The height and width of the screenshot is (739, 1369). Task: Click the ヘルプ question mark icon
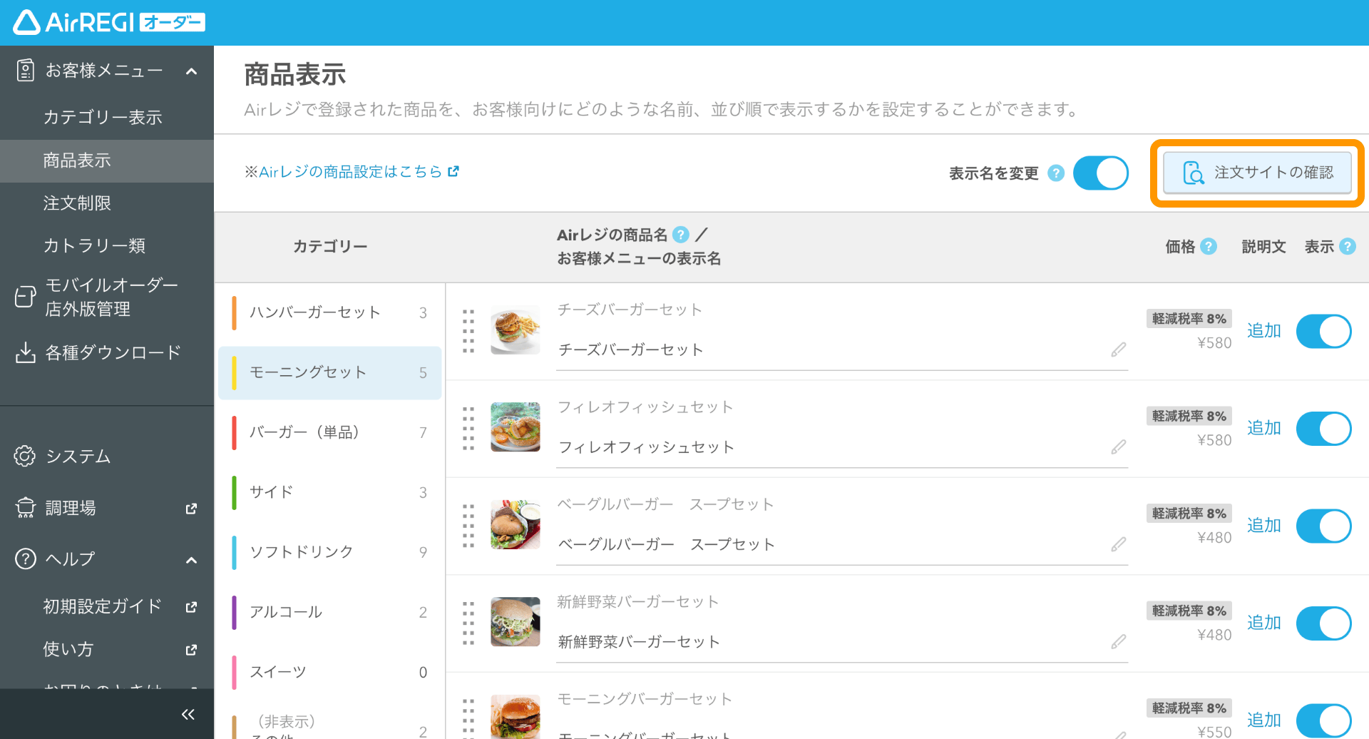[24, 559]
